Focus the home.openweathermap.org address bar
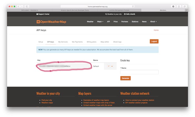This screenshot has height=117, width=195. click(x=97, y=7)
